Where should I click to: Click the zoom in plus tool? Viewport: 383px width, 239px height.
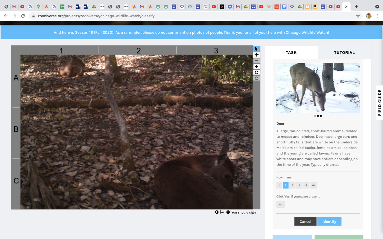click(256, 67)
